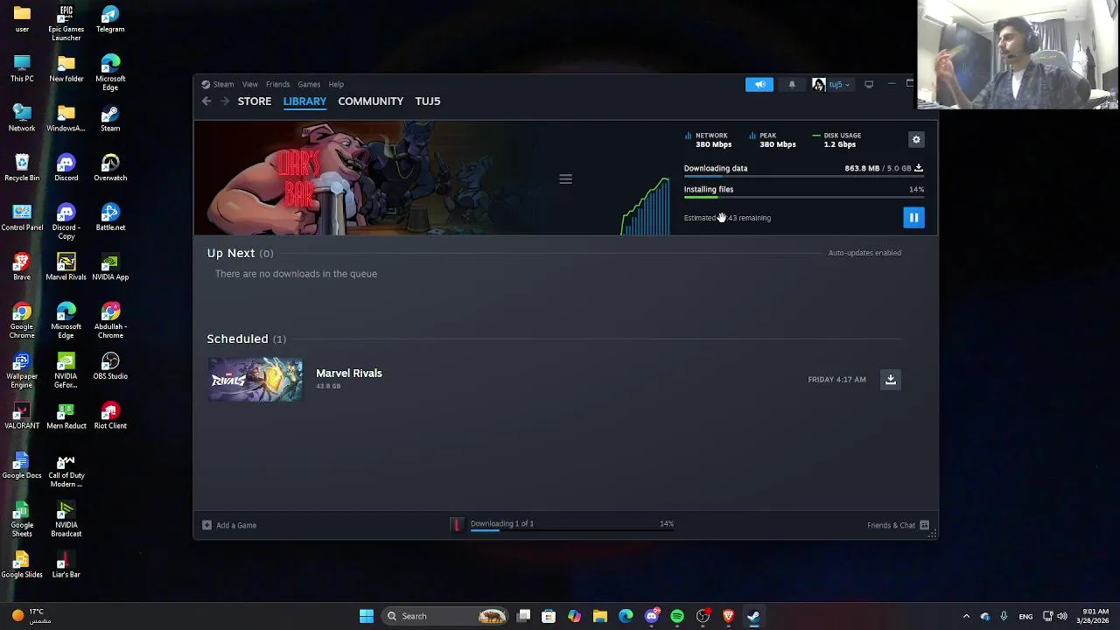
Task: Open VALORANT desktop icon
Action: [22, 416]
